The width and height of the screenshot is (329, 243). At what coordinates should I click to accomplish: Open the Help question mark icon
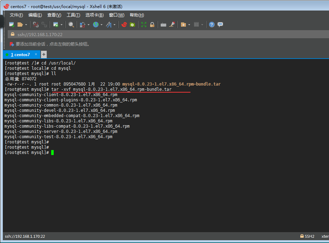point(212,25)
